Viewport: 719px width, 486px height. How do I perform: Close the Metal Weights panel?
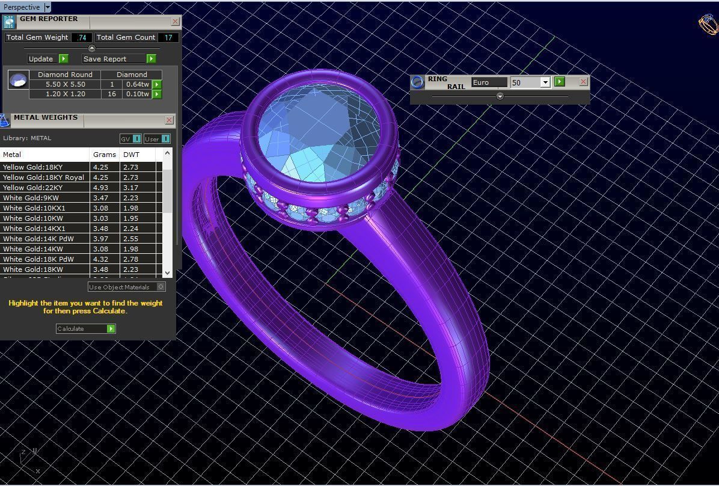tap(169, 120)
